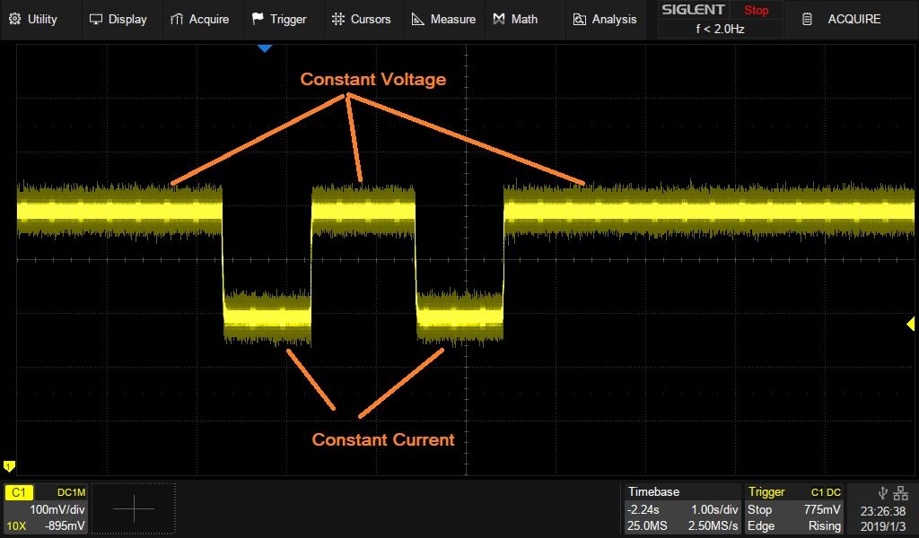The width and height of the screenshot is (919, 538).
Task: Click the channel 1 ground marker on left edge
Action: click(9, 466)
